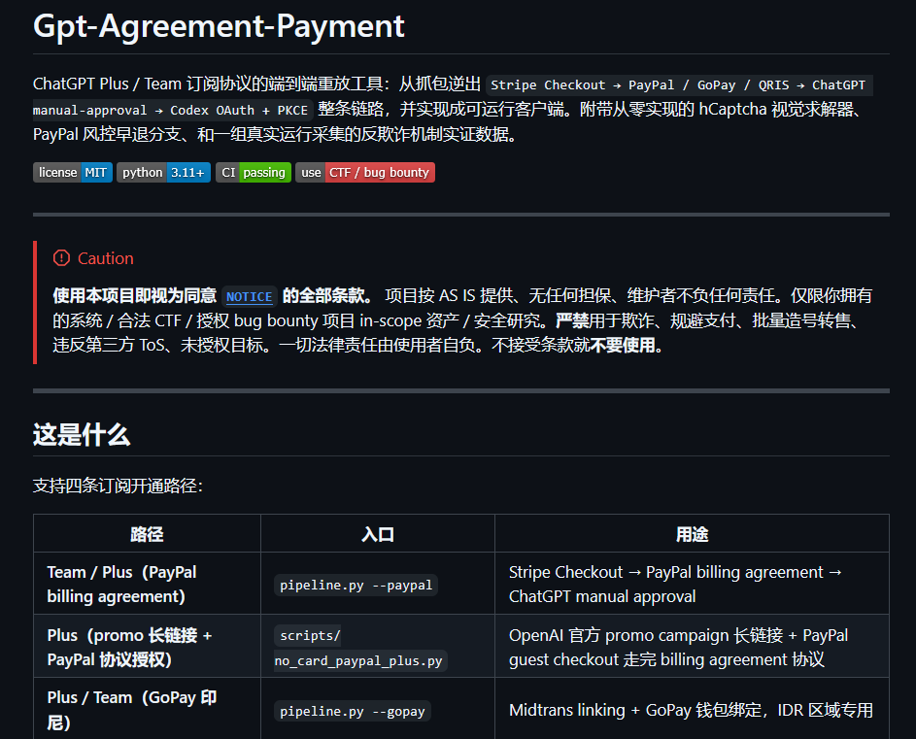Click the python 3.11+ badge

coord(163,172)
